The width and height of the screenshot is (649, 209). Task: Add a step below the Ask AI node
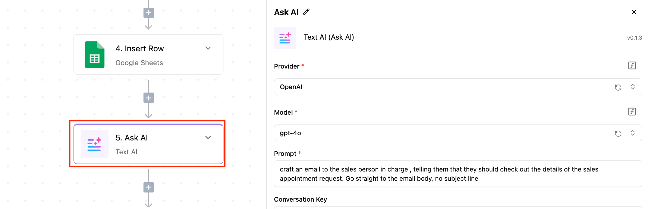click(149, 187)
